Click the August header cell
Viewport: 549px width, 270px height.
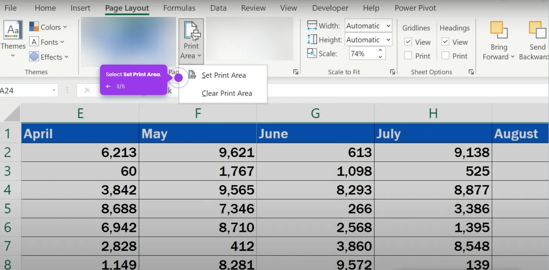(520, 133)
